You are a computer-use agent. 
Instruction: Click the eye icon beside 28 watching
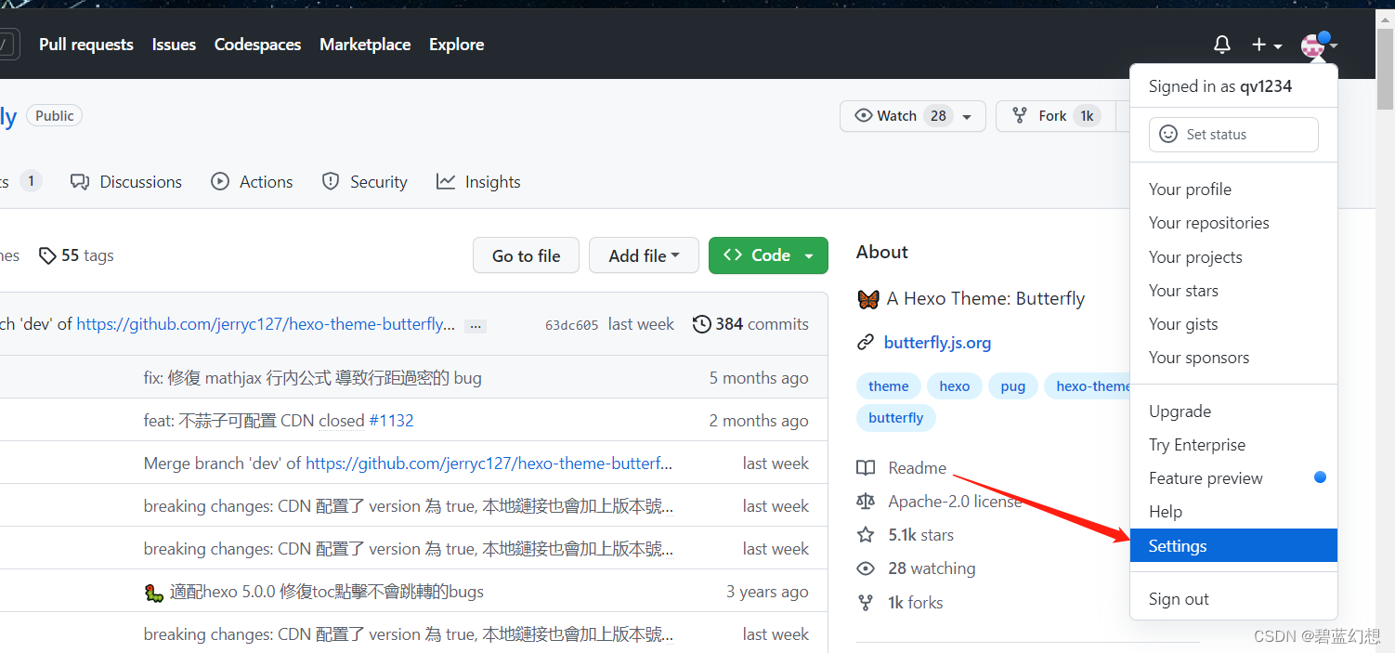point(866,568)
